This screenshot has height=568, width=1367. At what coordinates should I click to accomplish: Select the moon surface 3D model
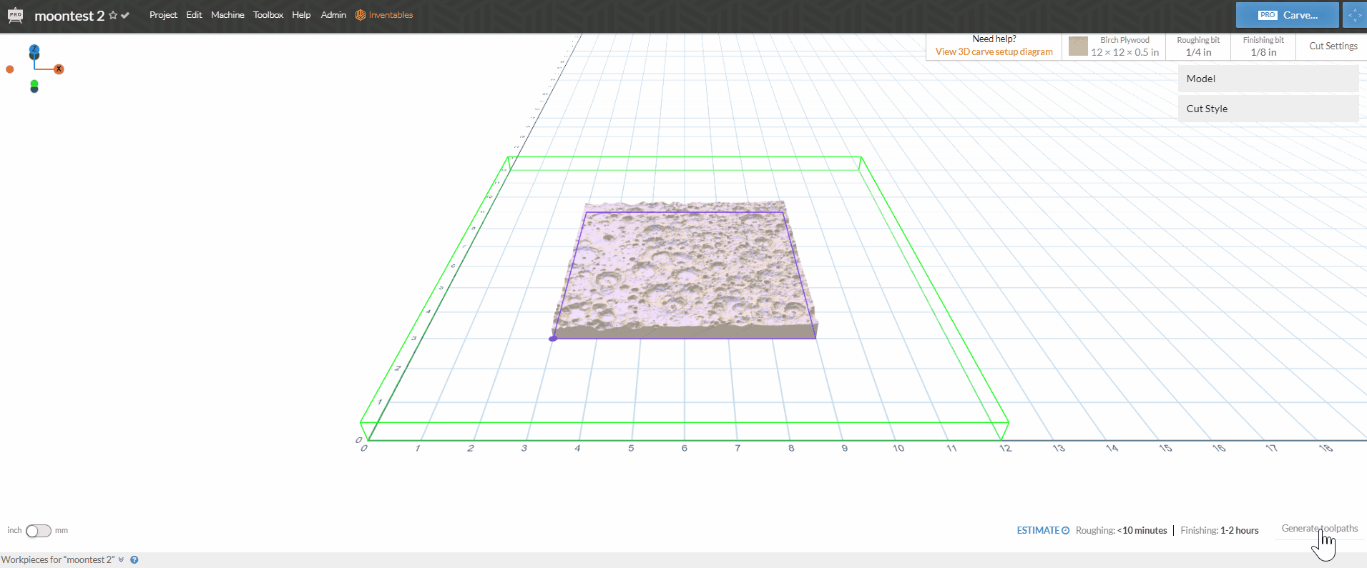[x=685, y=271]
